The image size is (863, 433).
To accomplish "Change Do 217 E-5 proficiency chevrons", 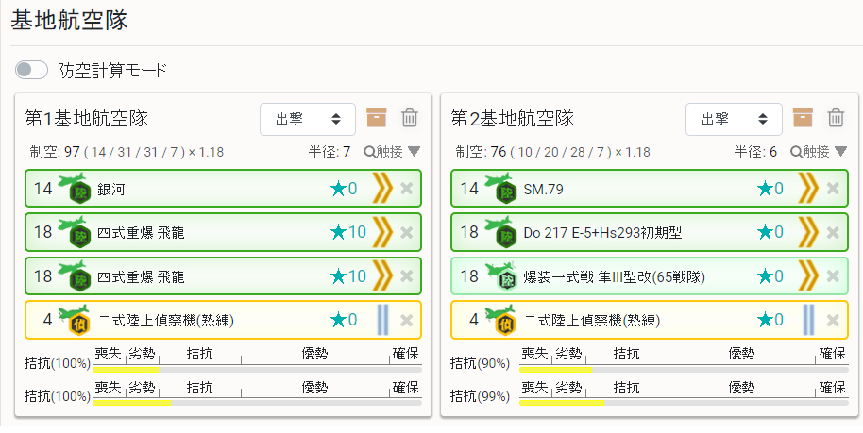I will click(x=808, y=232).
